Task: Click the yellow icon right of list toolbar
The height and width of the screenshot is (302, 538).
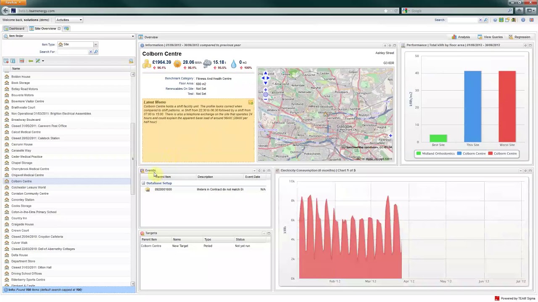Action: point(131,61)
